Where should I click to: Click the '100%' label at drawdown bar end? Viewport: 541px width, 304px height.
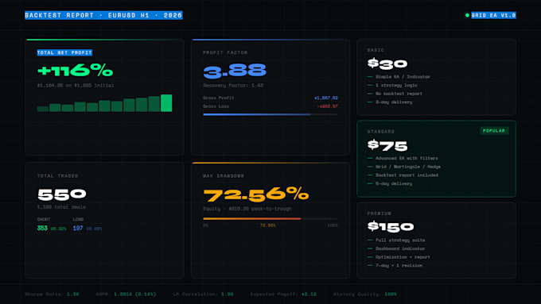coord(333,225)
